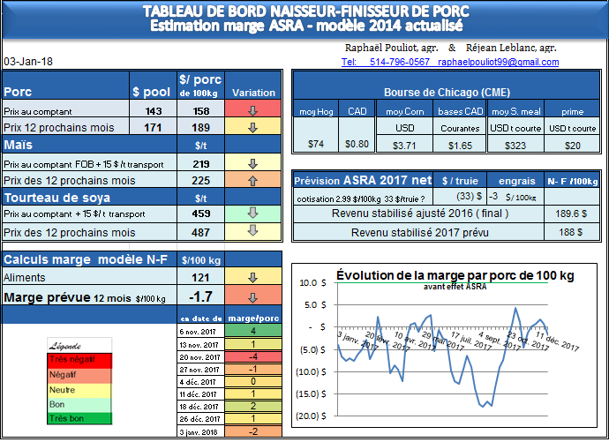The width and height of the screenshot is (609, 442).
Task: Click the phone number 514-796-0567 link
Action: point(398,63)
